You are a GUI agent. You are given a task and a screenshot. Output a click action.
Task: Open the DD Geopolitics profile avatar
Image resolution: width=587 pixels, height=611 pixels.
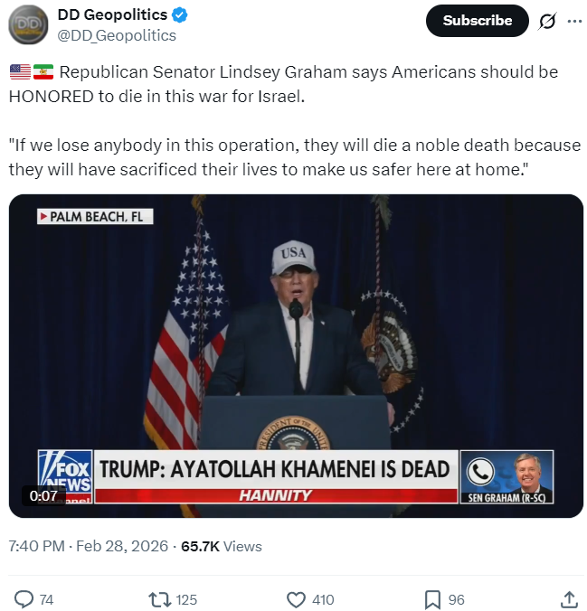point(29,24)
